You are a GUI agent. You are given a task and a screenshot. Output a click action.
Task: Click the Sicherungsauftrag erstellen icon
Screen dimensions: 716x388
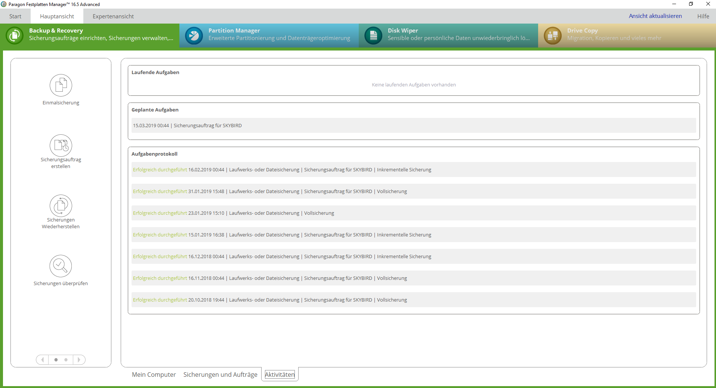pos(61,146)
